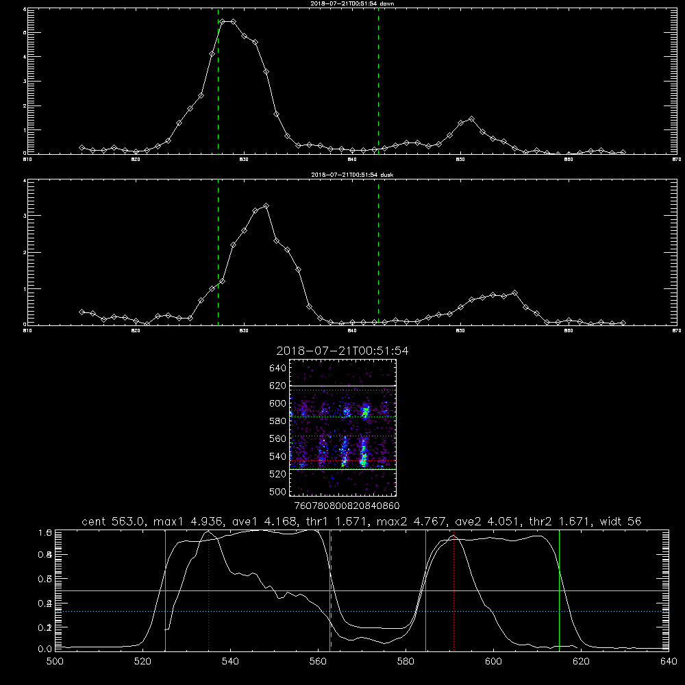This screenshot has height=685, width=685.
Task: Click the solid horizontal line in bottom plot
Action: [362, 590]
